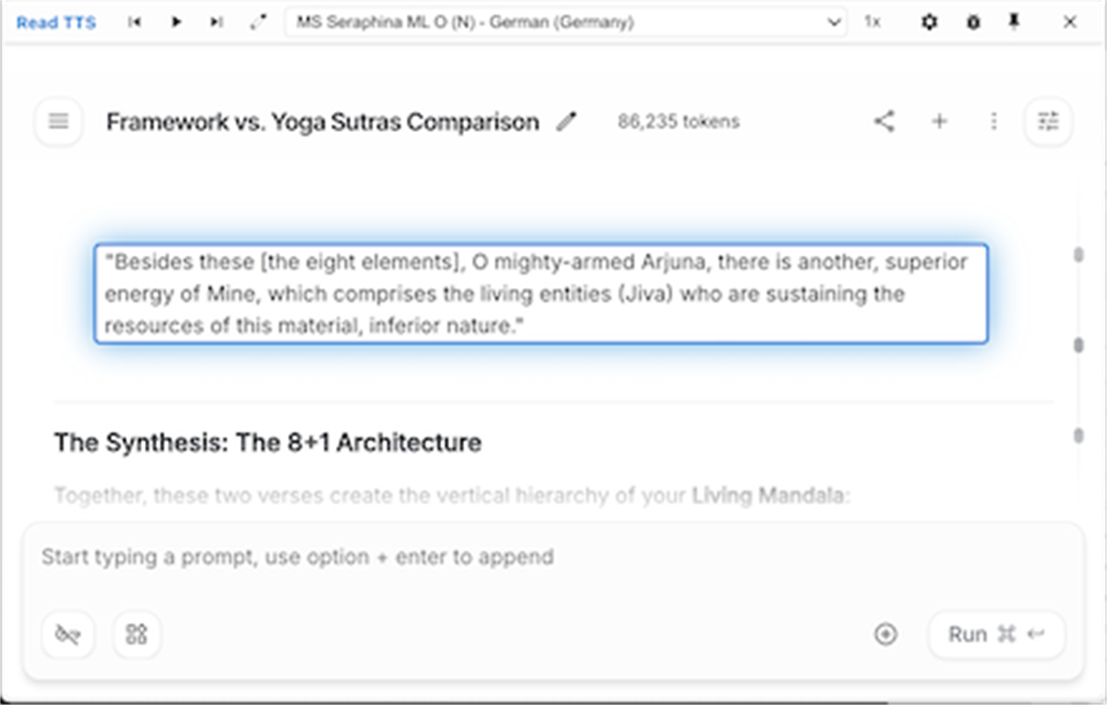Click the Living Mandala bold text
The width and height of the screenshot is (1107, 705).
(768, 496)
